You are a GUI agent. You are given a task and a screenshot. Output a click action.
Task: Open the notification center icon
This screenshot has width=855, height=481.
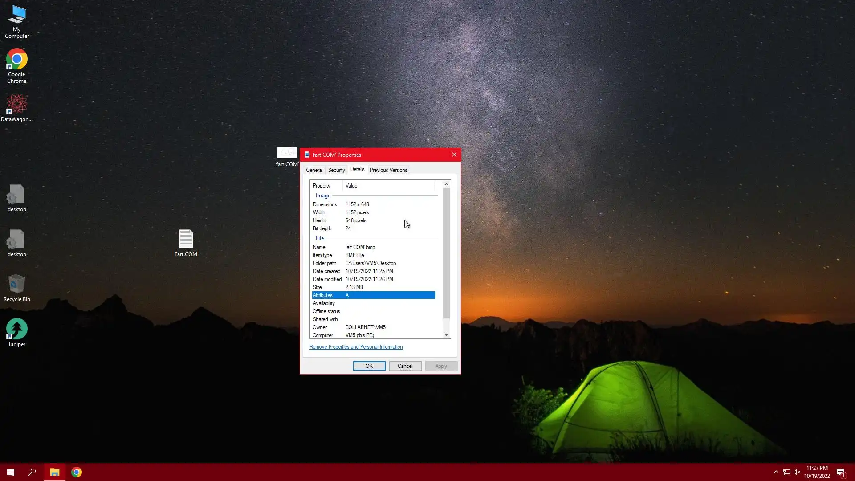pyautogui.click(x=841, y=473)
